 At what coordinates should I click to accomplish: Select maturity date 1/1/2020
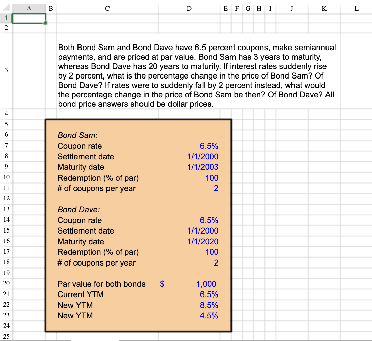(x=203, y=241)
